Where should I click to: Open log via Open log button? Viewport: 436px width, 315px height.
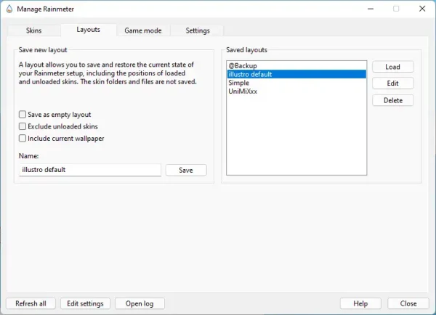(x=140, y=303)
